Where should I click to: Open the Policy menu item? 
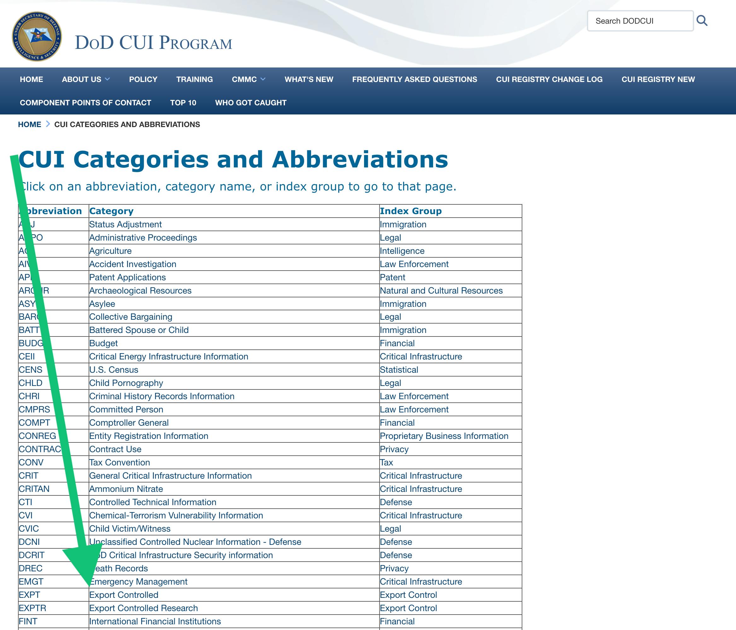[x=143, y=79]
